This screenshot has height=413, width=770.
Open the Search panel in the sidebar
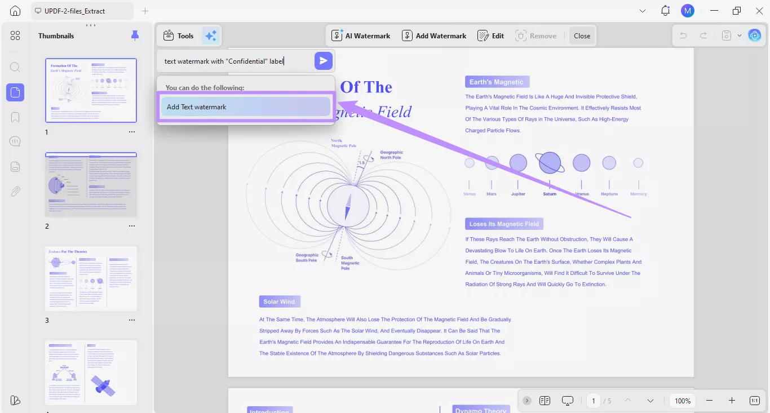coord(15,67)
